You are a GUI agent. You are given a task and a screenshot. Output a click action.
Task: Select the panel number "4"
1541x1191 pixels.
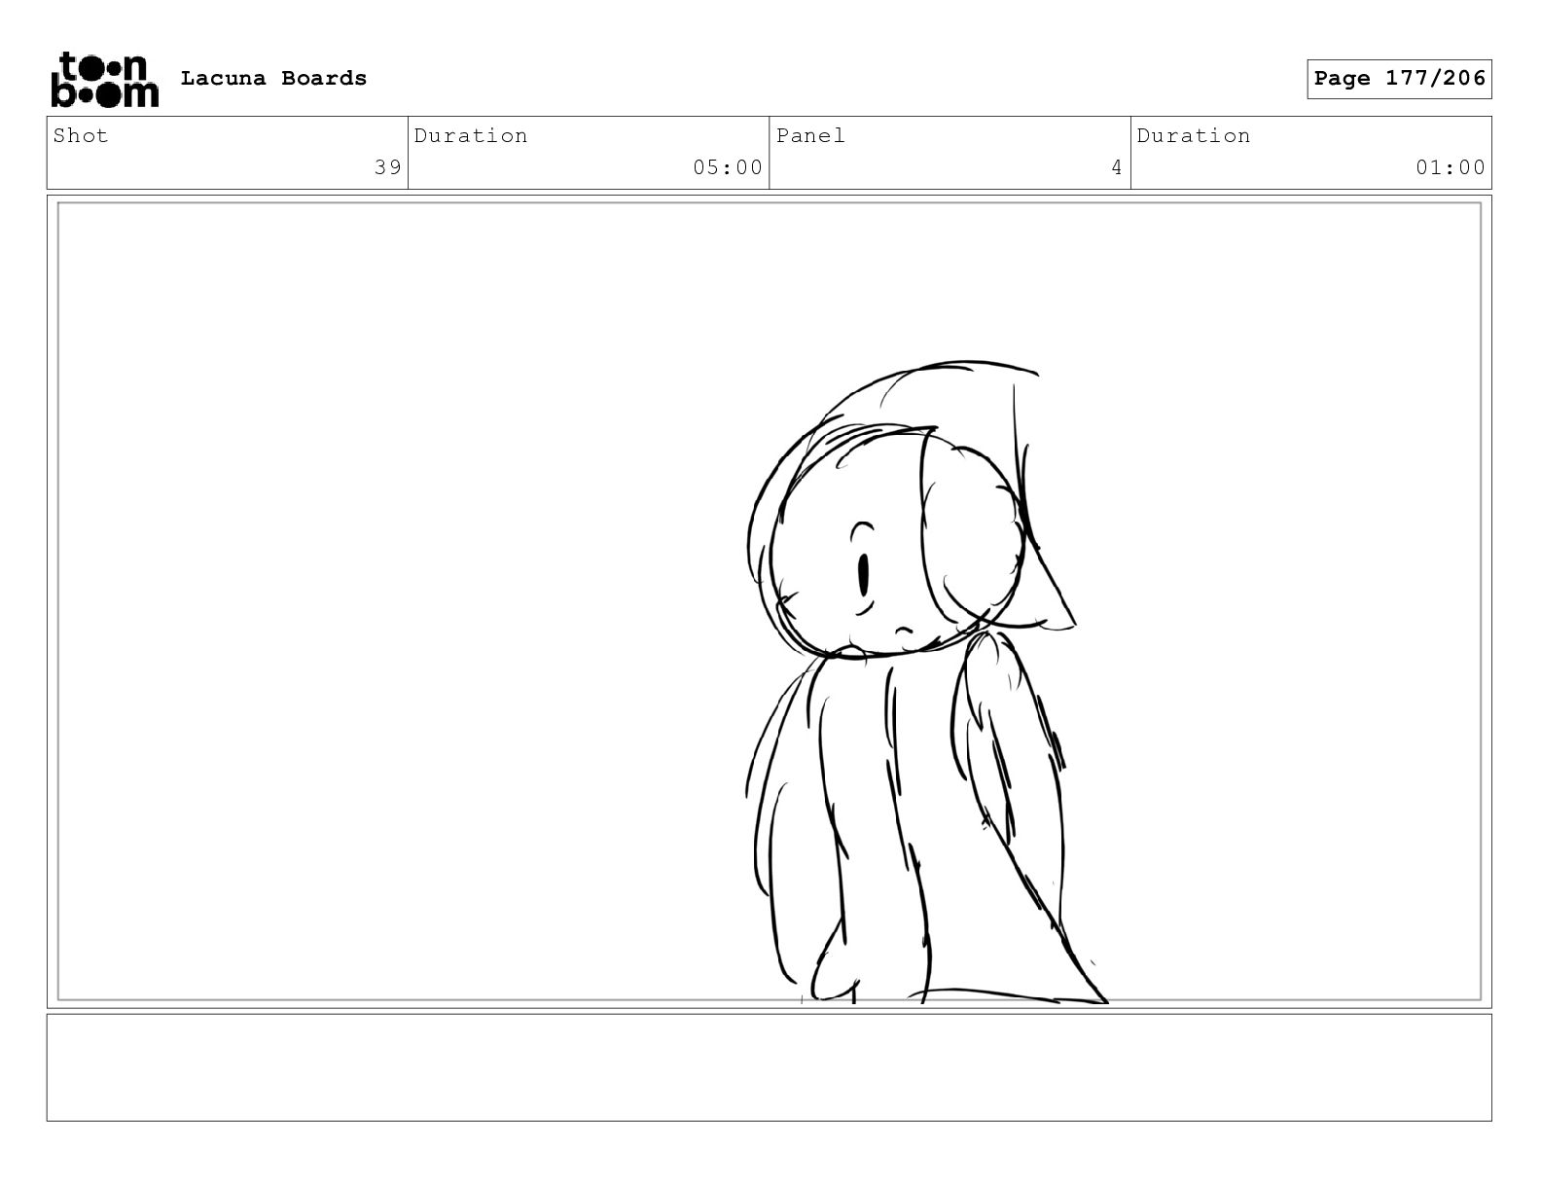[1117, 167]
